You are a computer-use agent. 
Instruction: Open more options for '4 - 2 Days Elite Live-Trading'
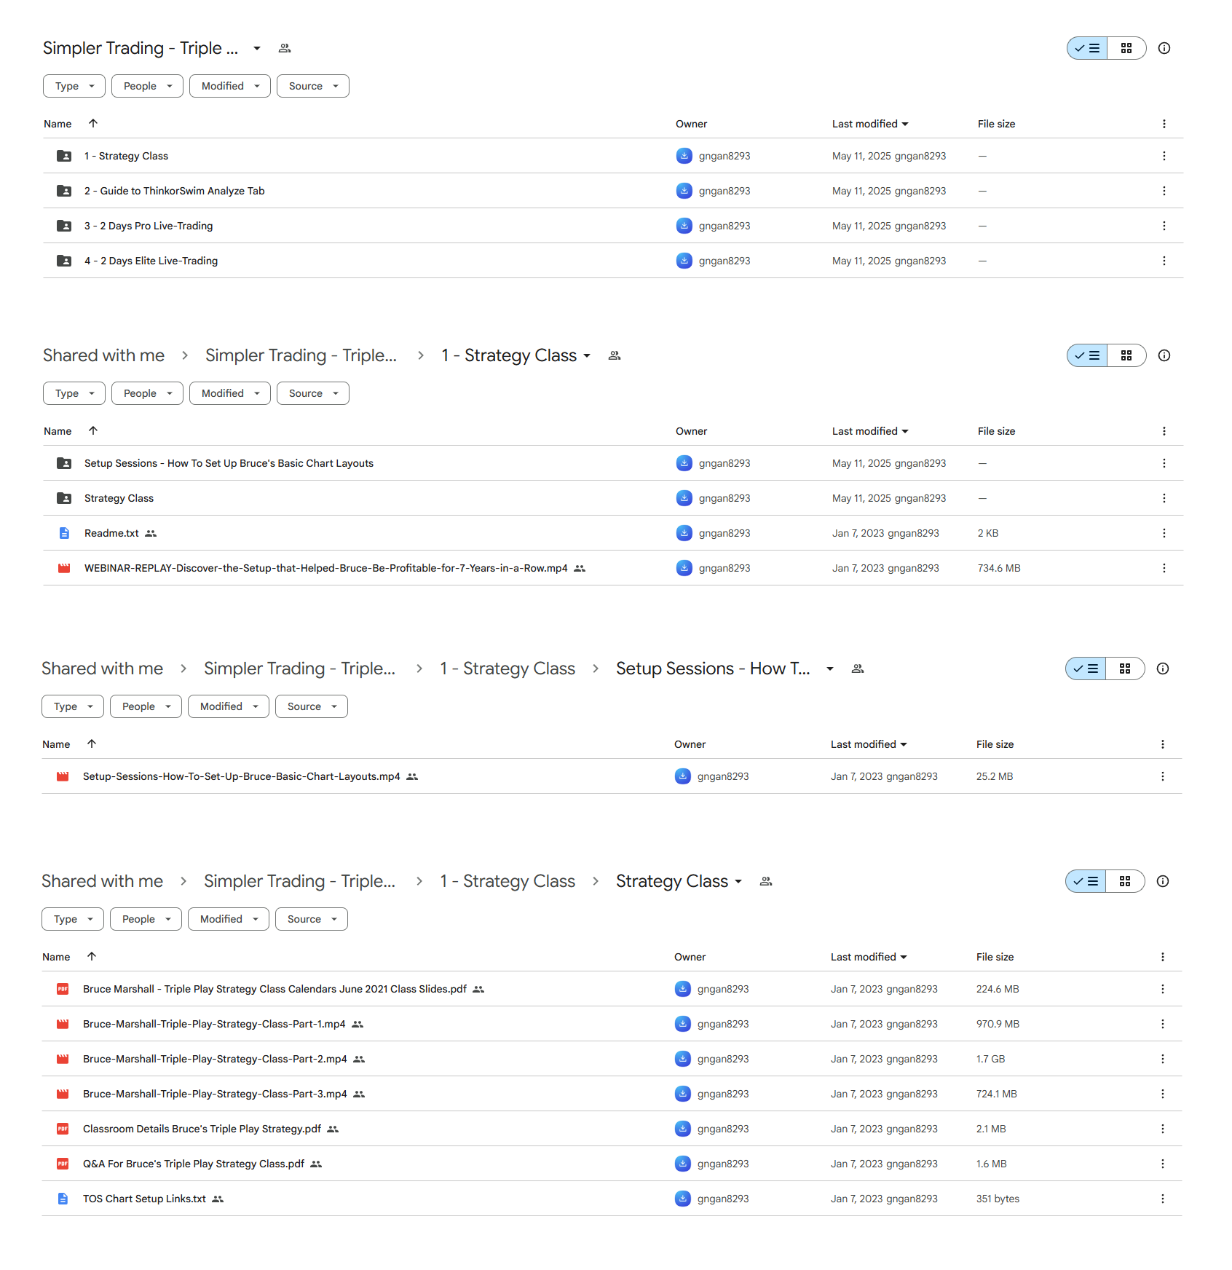click(1164, 261)
